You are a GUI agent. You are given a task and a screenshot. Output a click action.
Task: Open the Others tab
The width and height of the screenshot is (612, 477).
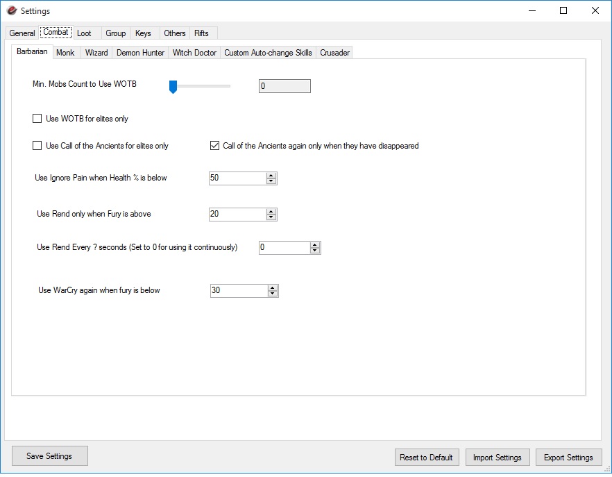coord(174,33)
